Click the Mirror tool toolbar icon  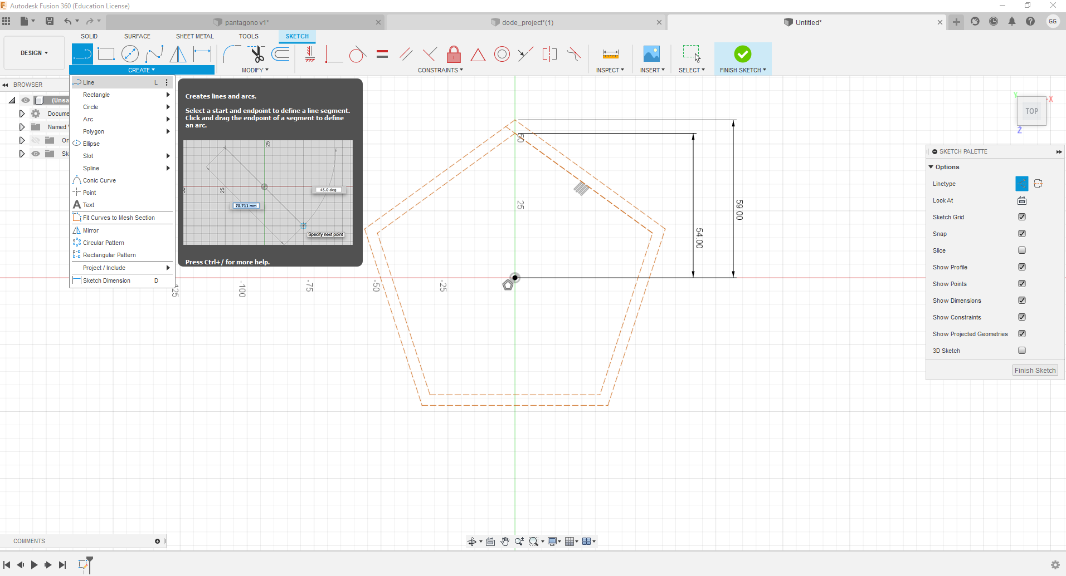[x=178, y=54]
